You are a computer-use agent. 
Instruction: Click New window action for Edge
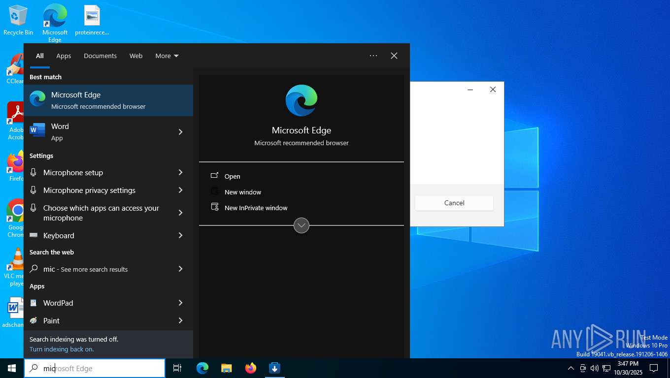point(243,192)
